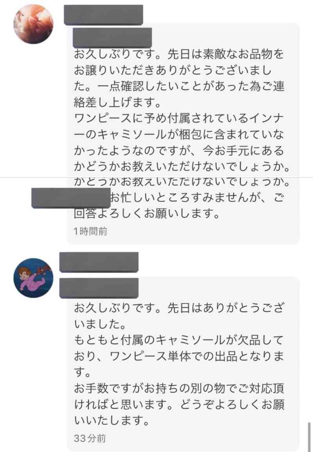Tap the line おり、ワンピース単体での出品となりま

click(179, 357)
